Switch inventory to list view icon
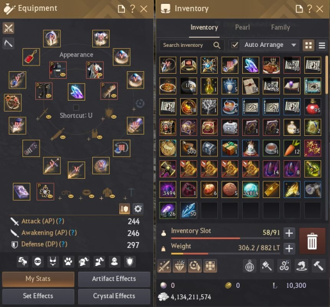Viewport: 330px width, 307px height. click(322, 46)
